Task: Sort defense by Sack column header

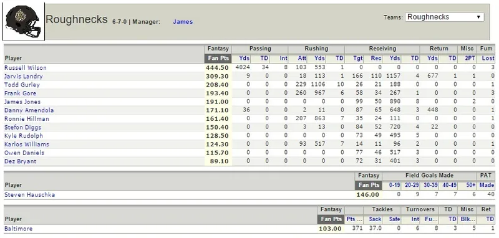Action: coord(375,219)
